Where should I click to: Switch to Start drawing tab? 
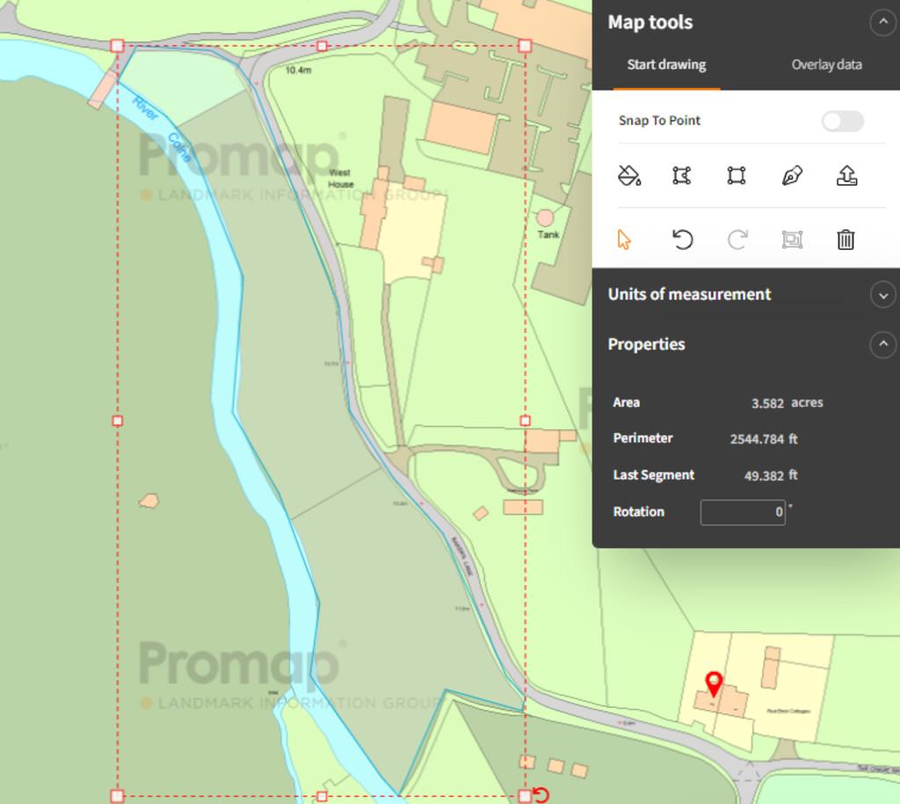tap(666, 64)
